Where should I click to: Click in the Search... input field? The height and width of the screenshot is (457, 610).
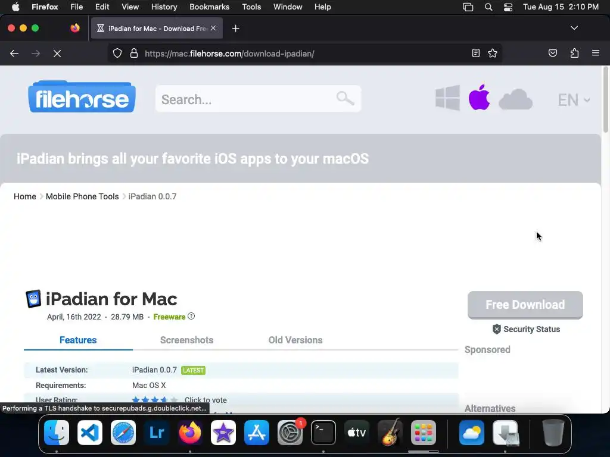tap(258, 99)
